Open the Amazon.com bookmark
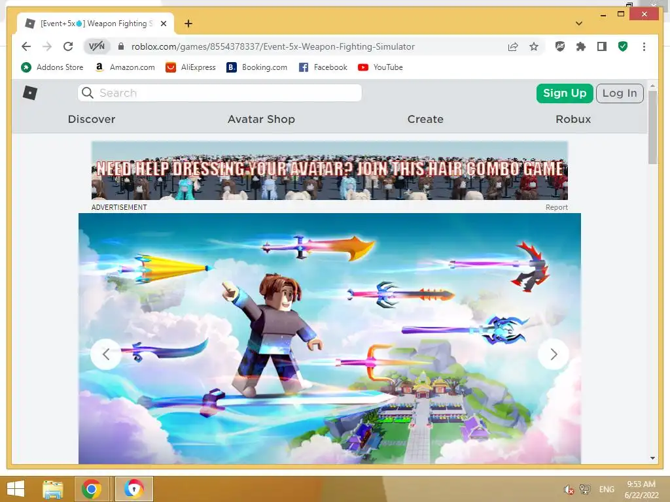Screen dimensions: 670x502 pos(125,67)
